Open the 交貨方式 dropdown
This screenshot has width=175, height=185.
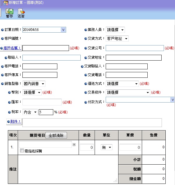pos(117,39)
